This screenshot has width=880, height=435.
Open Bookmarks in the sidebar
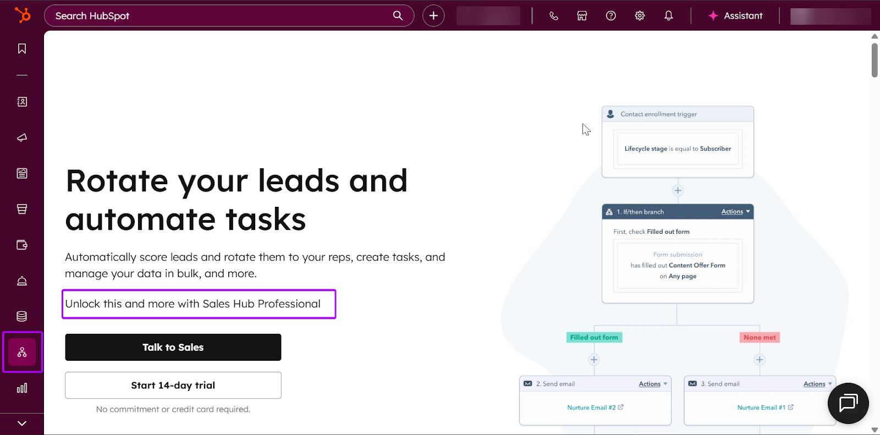pyautogui.click(x=22, y=49)
